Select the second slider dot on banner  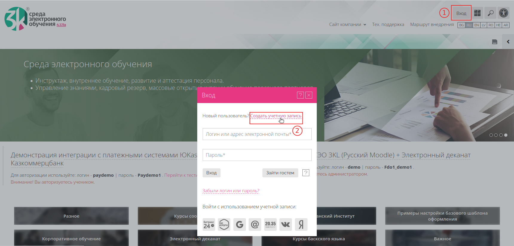[x=496, y=135]
